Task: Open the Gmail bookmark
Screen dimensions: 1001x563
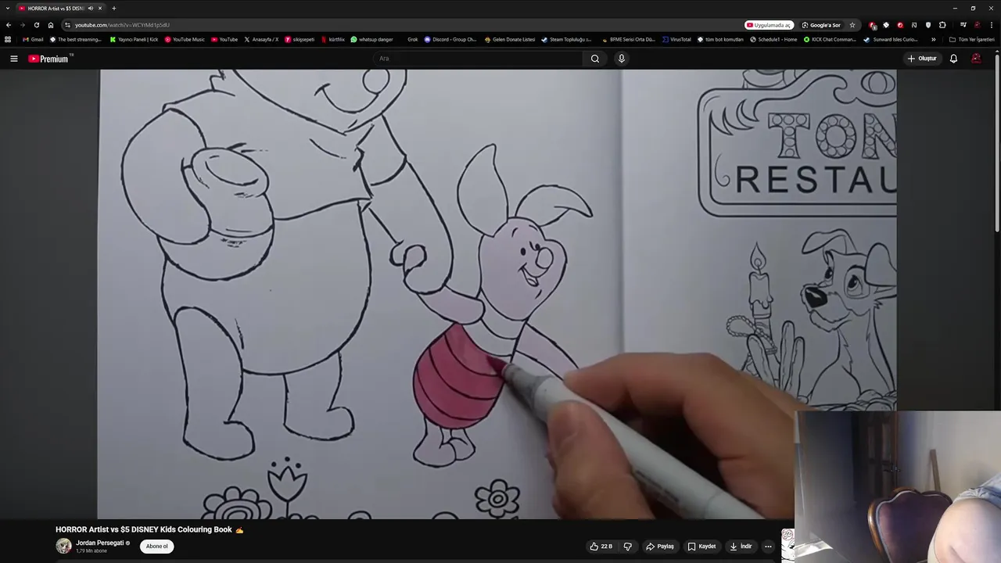Action: tap(33, 39)
